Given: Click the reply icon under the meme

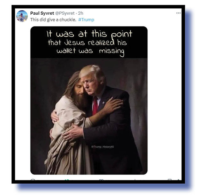Looking at the screenshot, I should [33, 180].
